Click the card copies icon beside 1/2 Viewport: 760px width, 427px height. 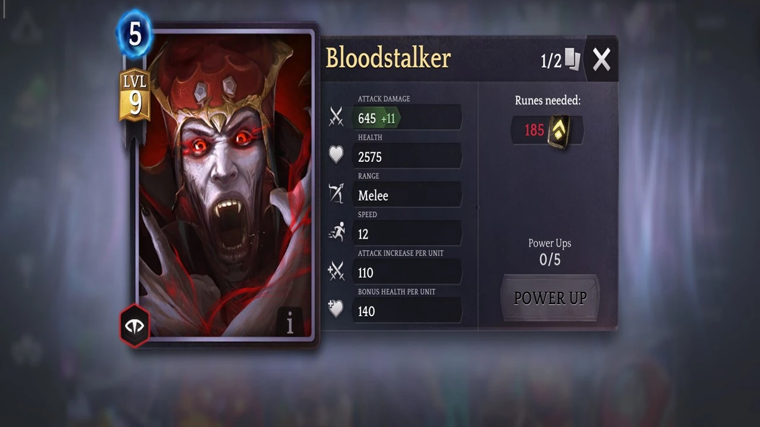pos(572,60)
